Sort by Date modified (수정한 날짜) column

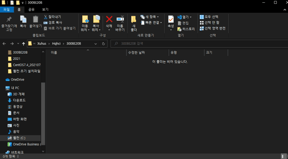(136, 53)
